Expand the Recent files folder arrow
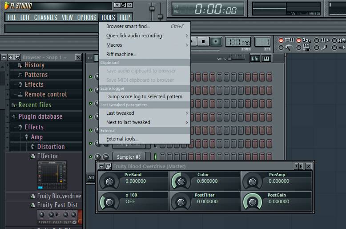 click(x=8, y=105)
